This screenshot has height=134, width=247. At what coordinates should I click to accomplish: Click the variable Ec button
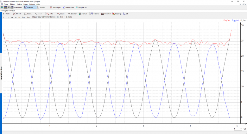coord(19,17)
